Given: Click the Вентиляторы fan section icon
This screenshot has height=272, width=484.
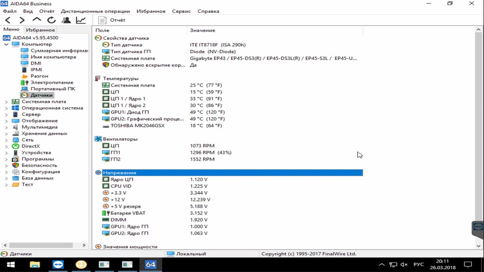Looking at the screenshot, I should pyautogui.click(x=98, y=139).
